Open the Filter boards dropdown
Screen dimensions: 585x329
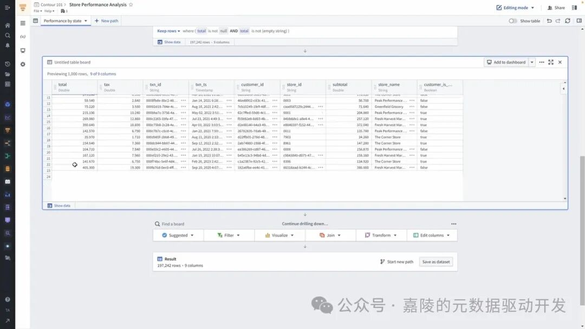pyautogui.click(x=229, y=235)
